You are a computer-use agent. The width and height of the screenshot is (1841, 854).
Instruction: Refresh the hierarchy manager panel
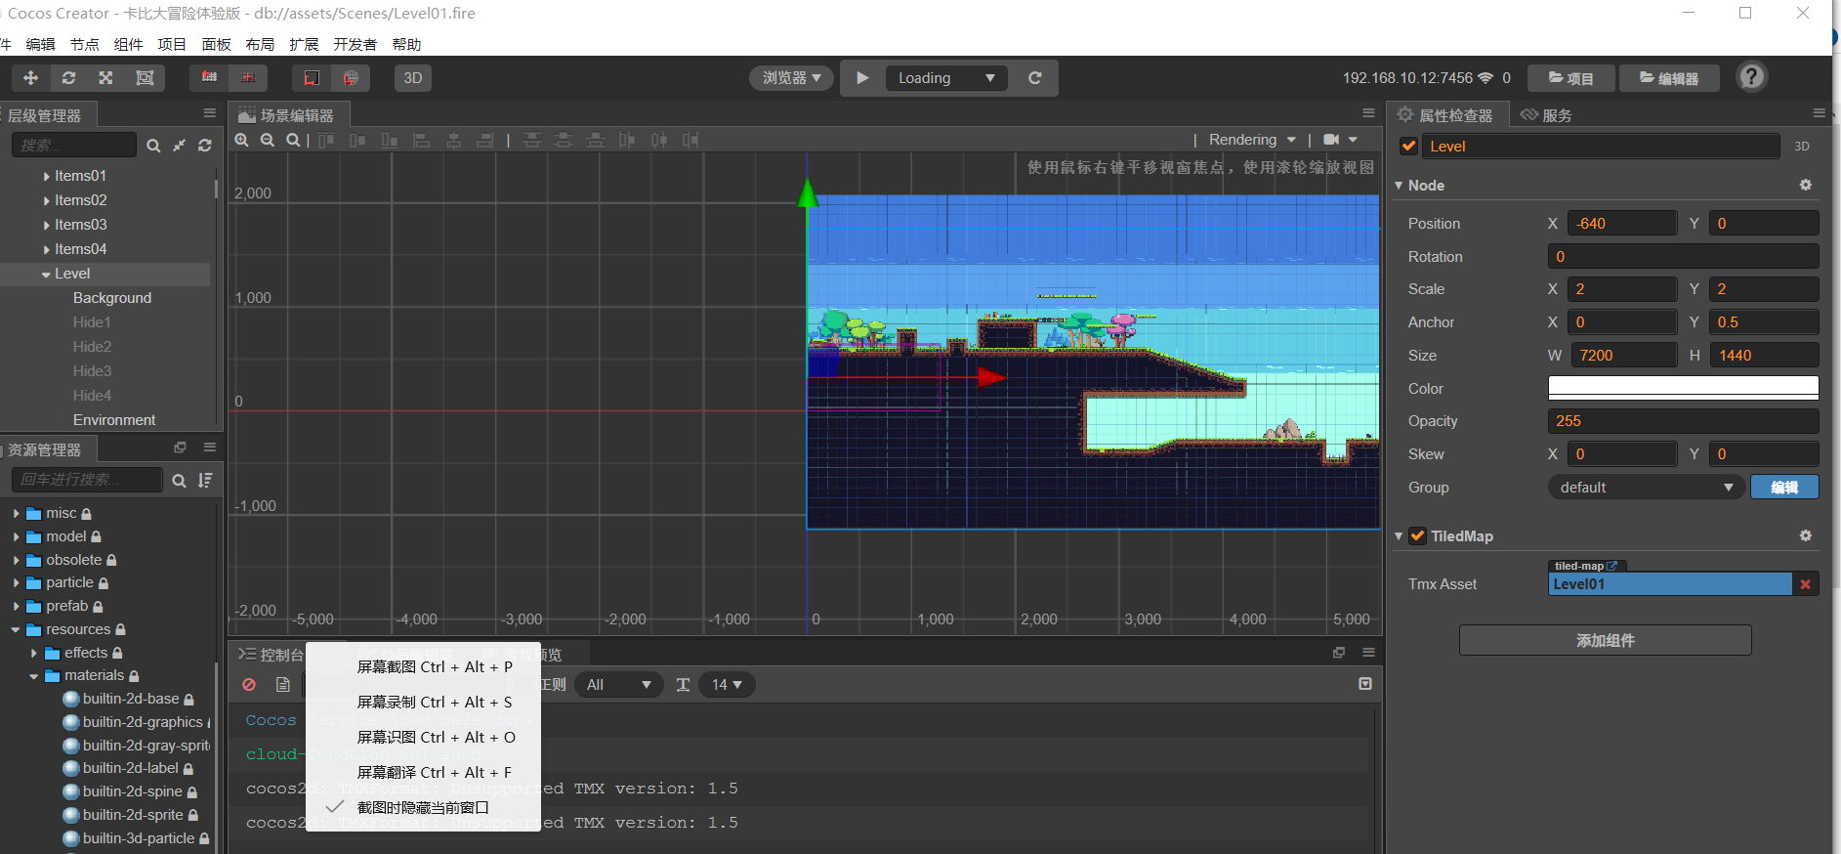(205, 146)
